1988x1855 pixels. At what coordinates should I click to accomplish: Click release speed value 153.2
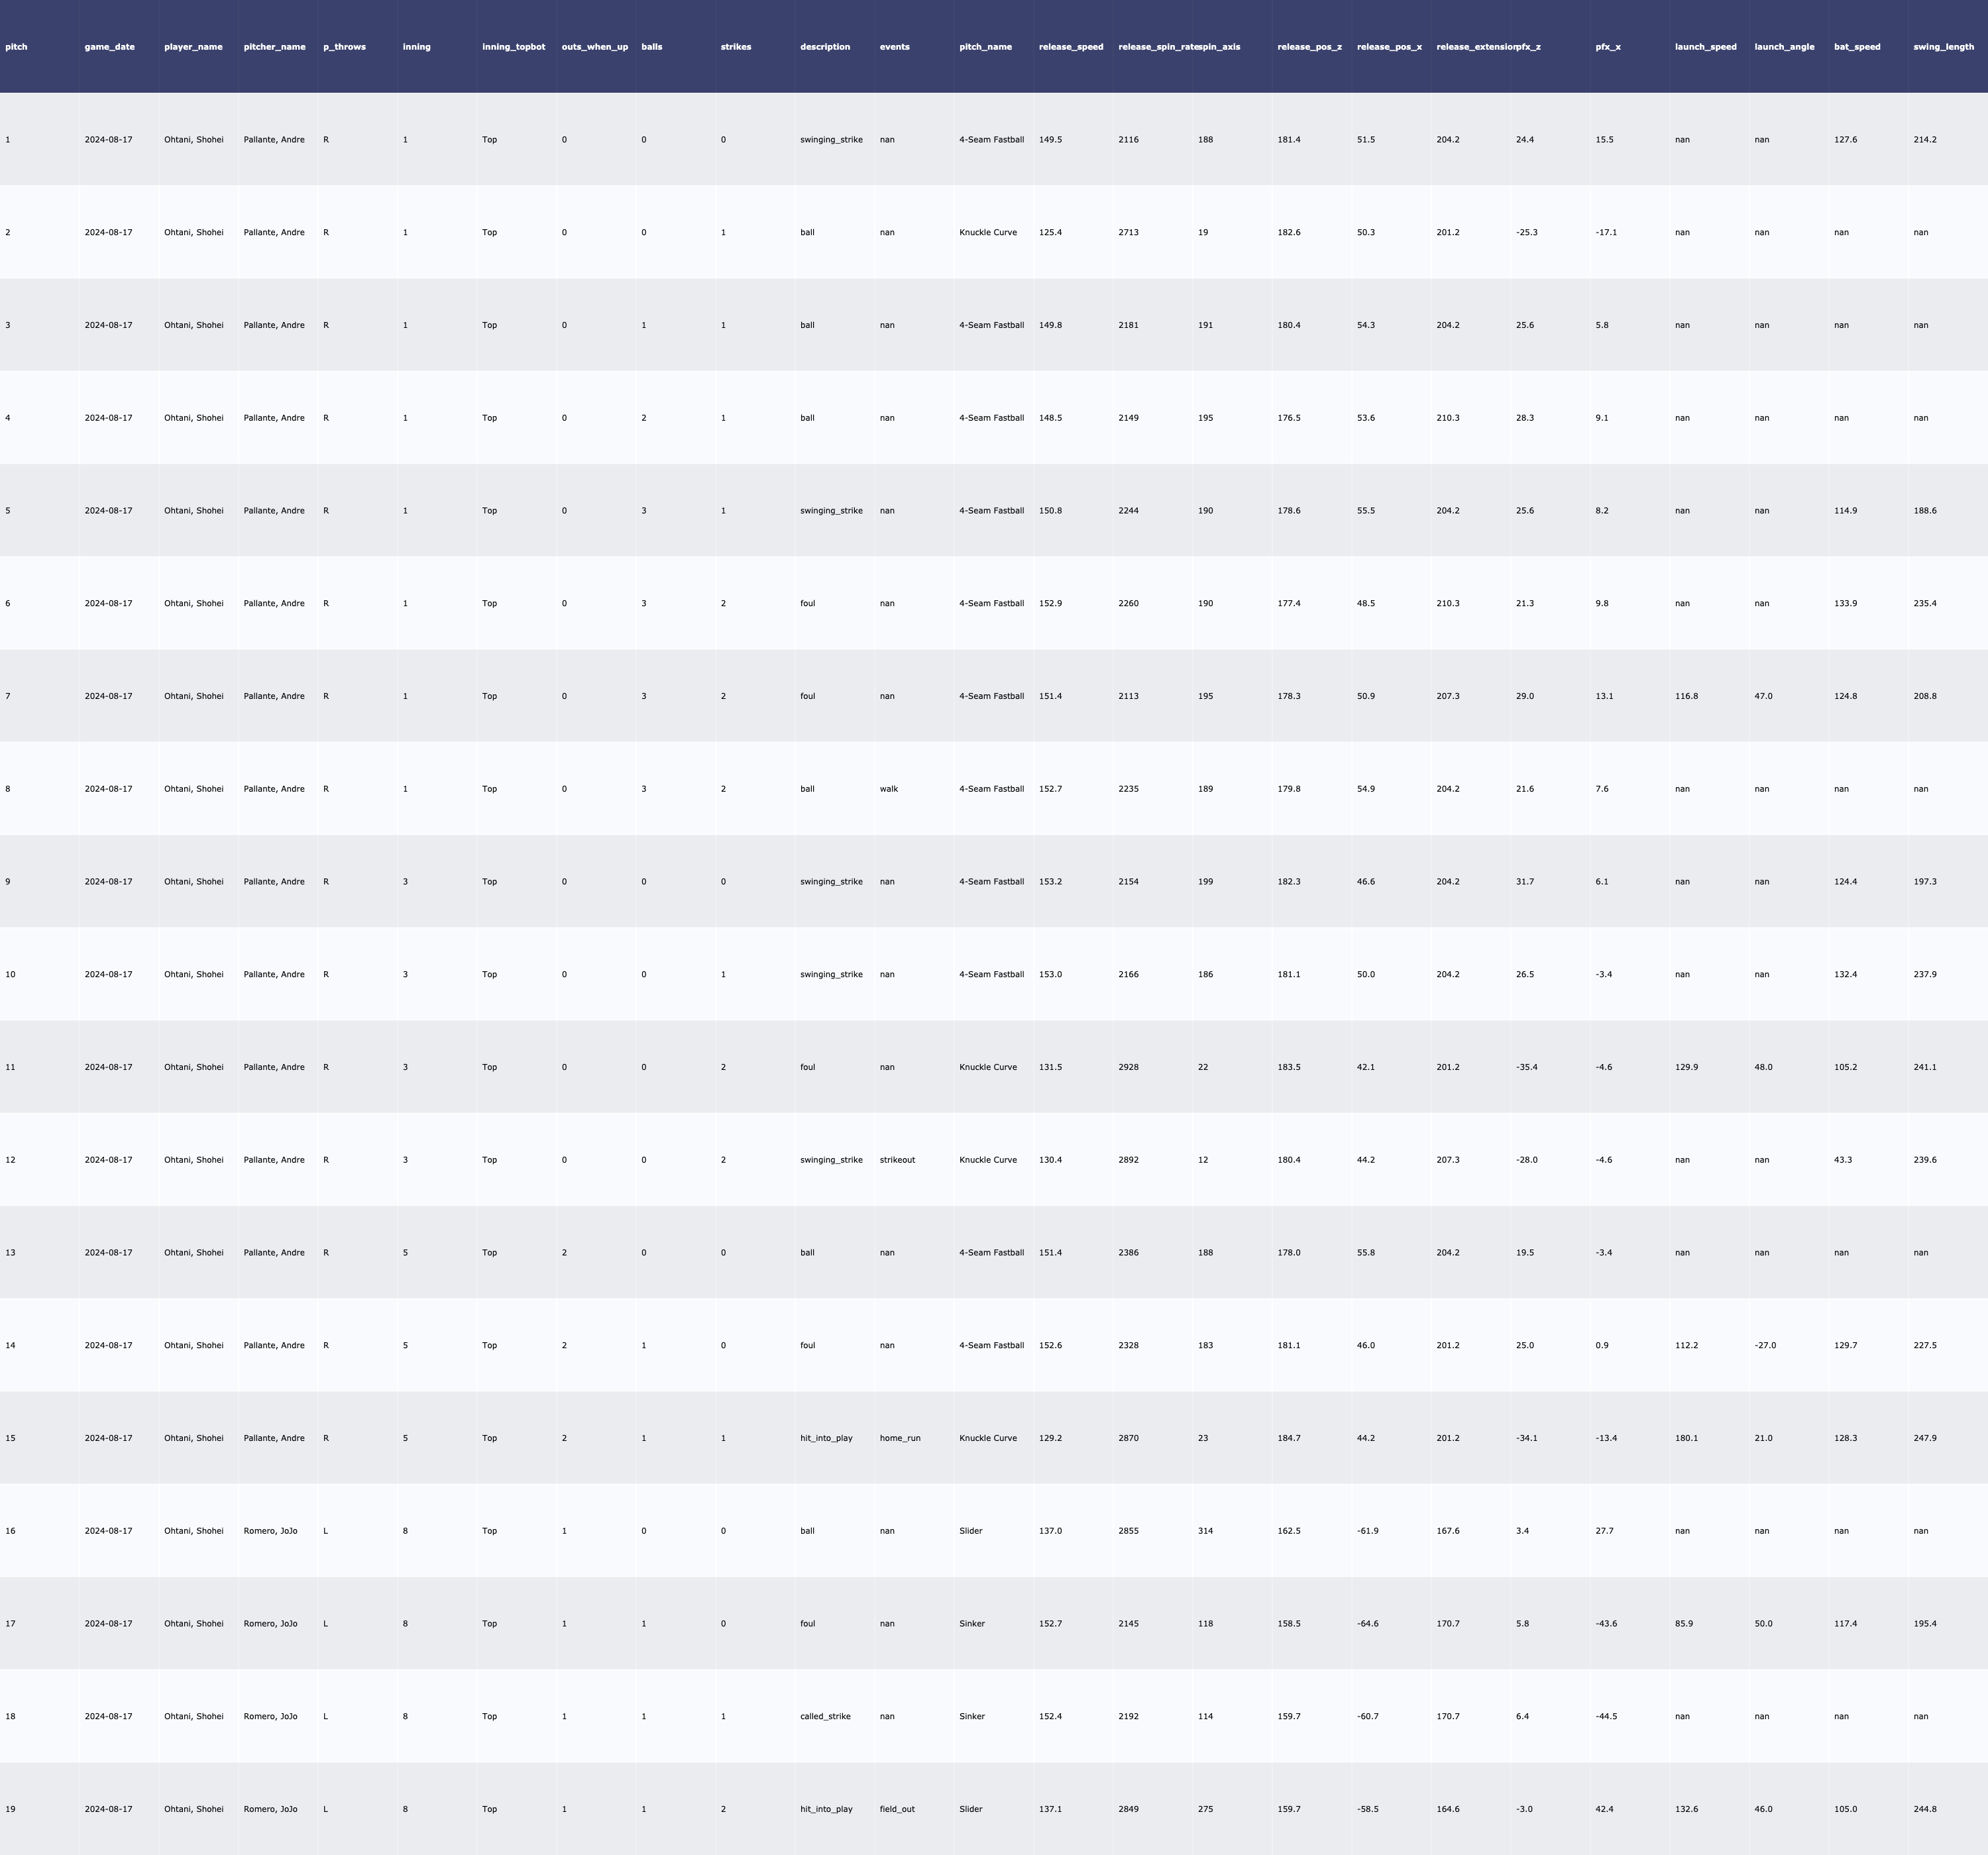1050,882
